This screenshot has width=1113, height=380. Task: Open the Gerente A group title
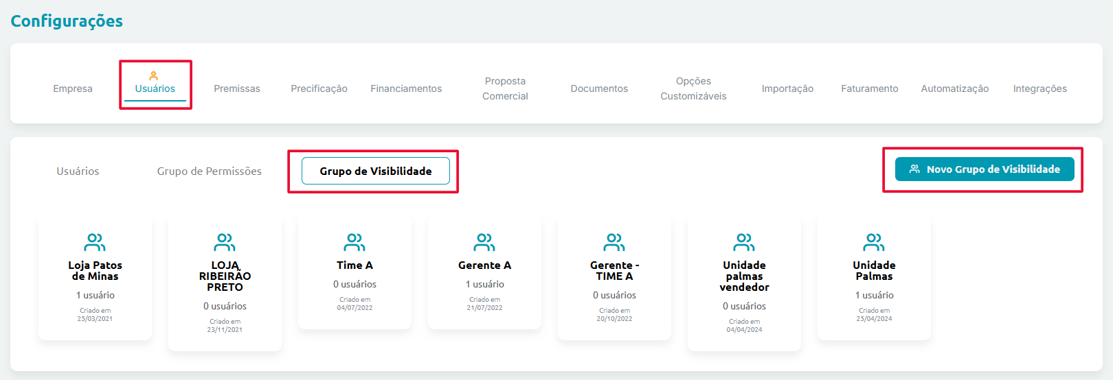484,265
